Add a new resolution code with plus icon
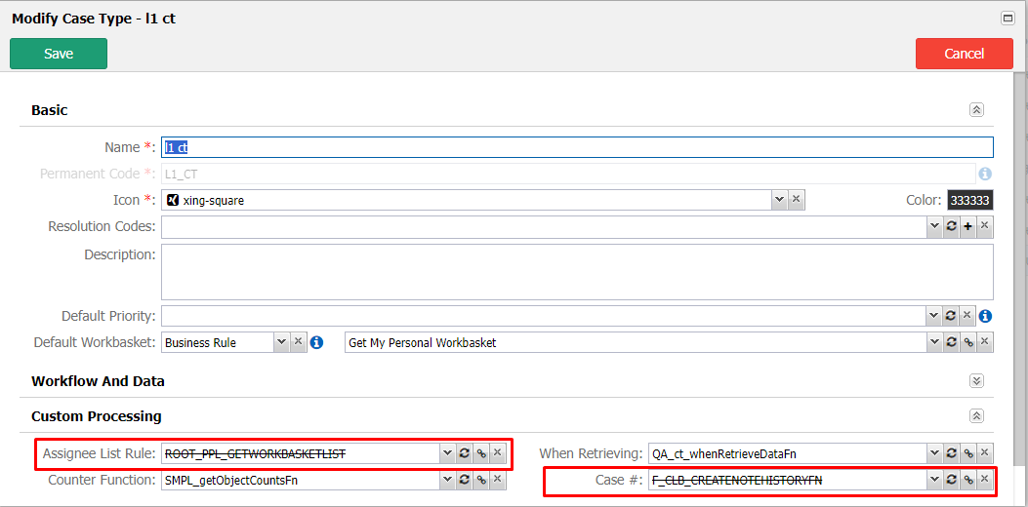1028x507 pixels. tap(967, 227)
